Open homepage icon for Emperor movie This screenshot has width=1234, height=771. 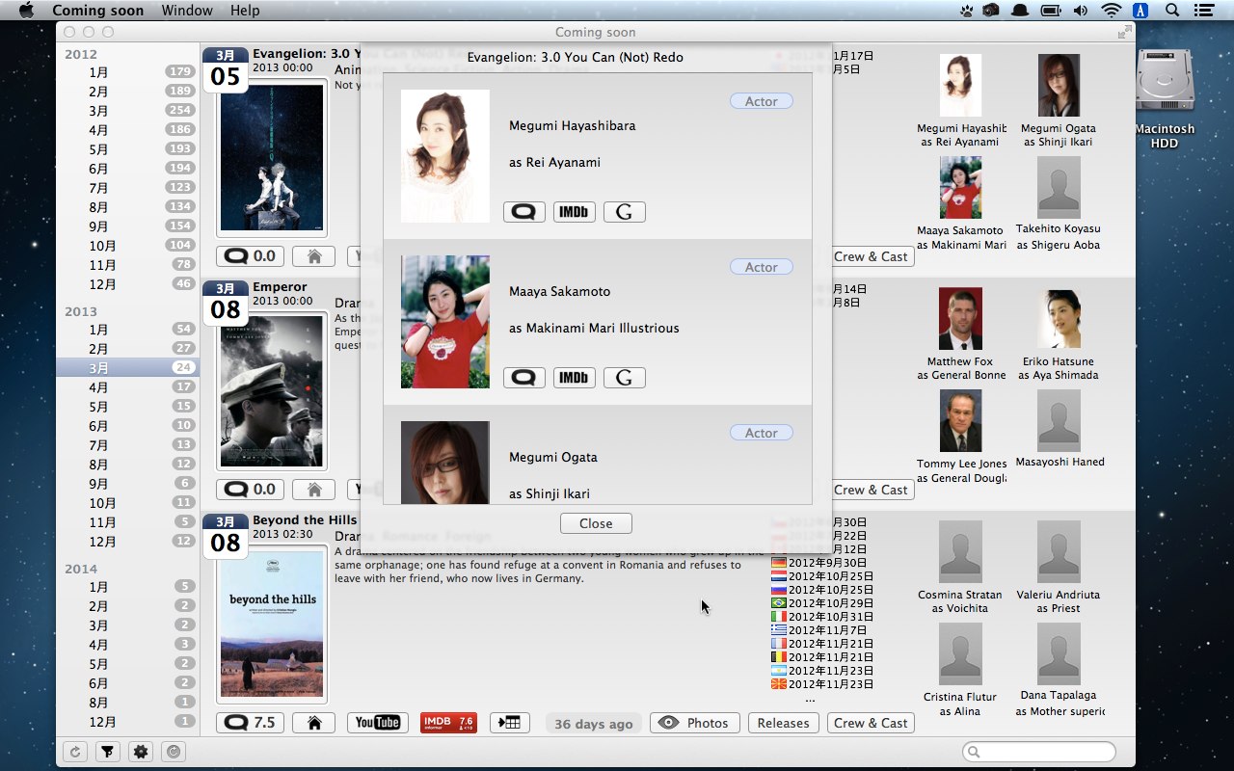[313, 490]
